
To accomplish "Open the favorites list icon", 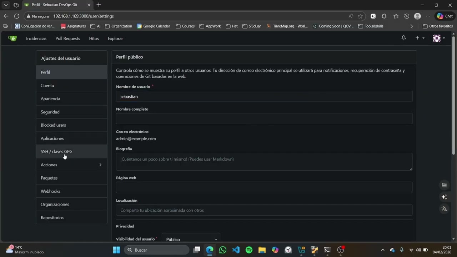I will pos(396,16).
